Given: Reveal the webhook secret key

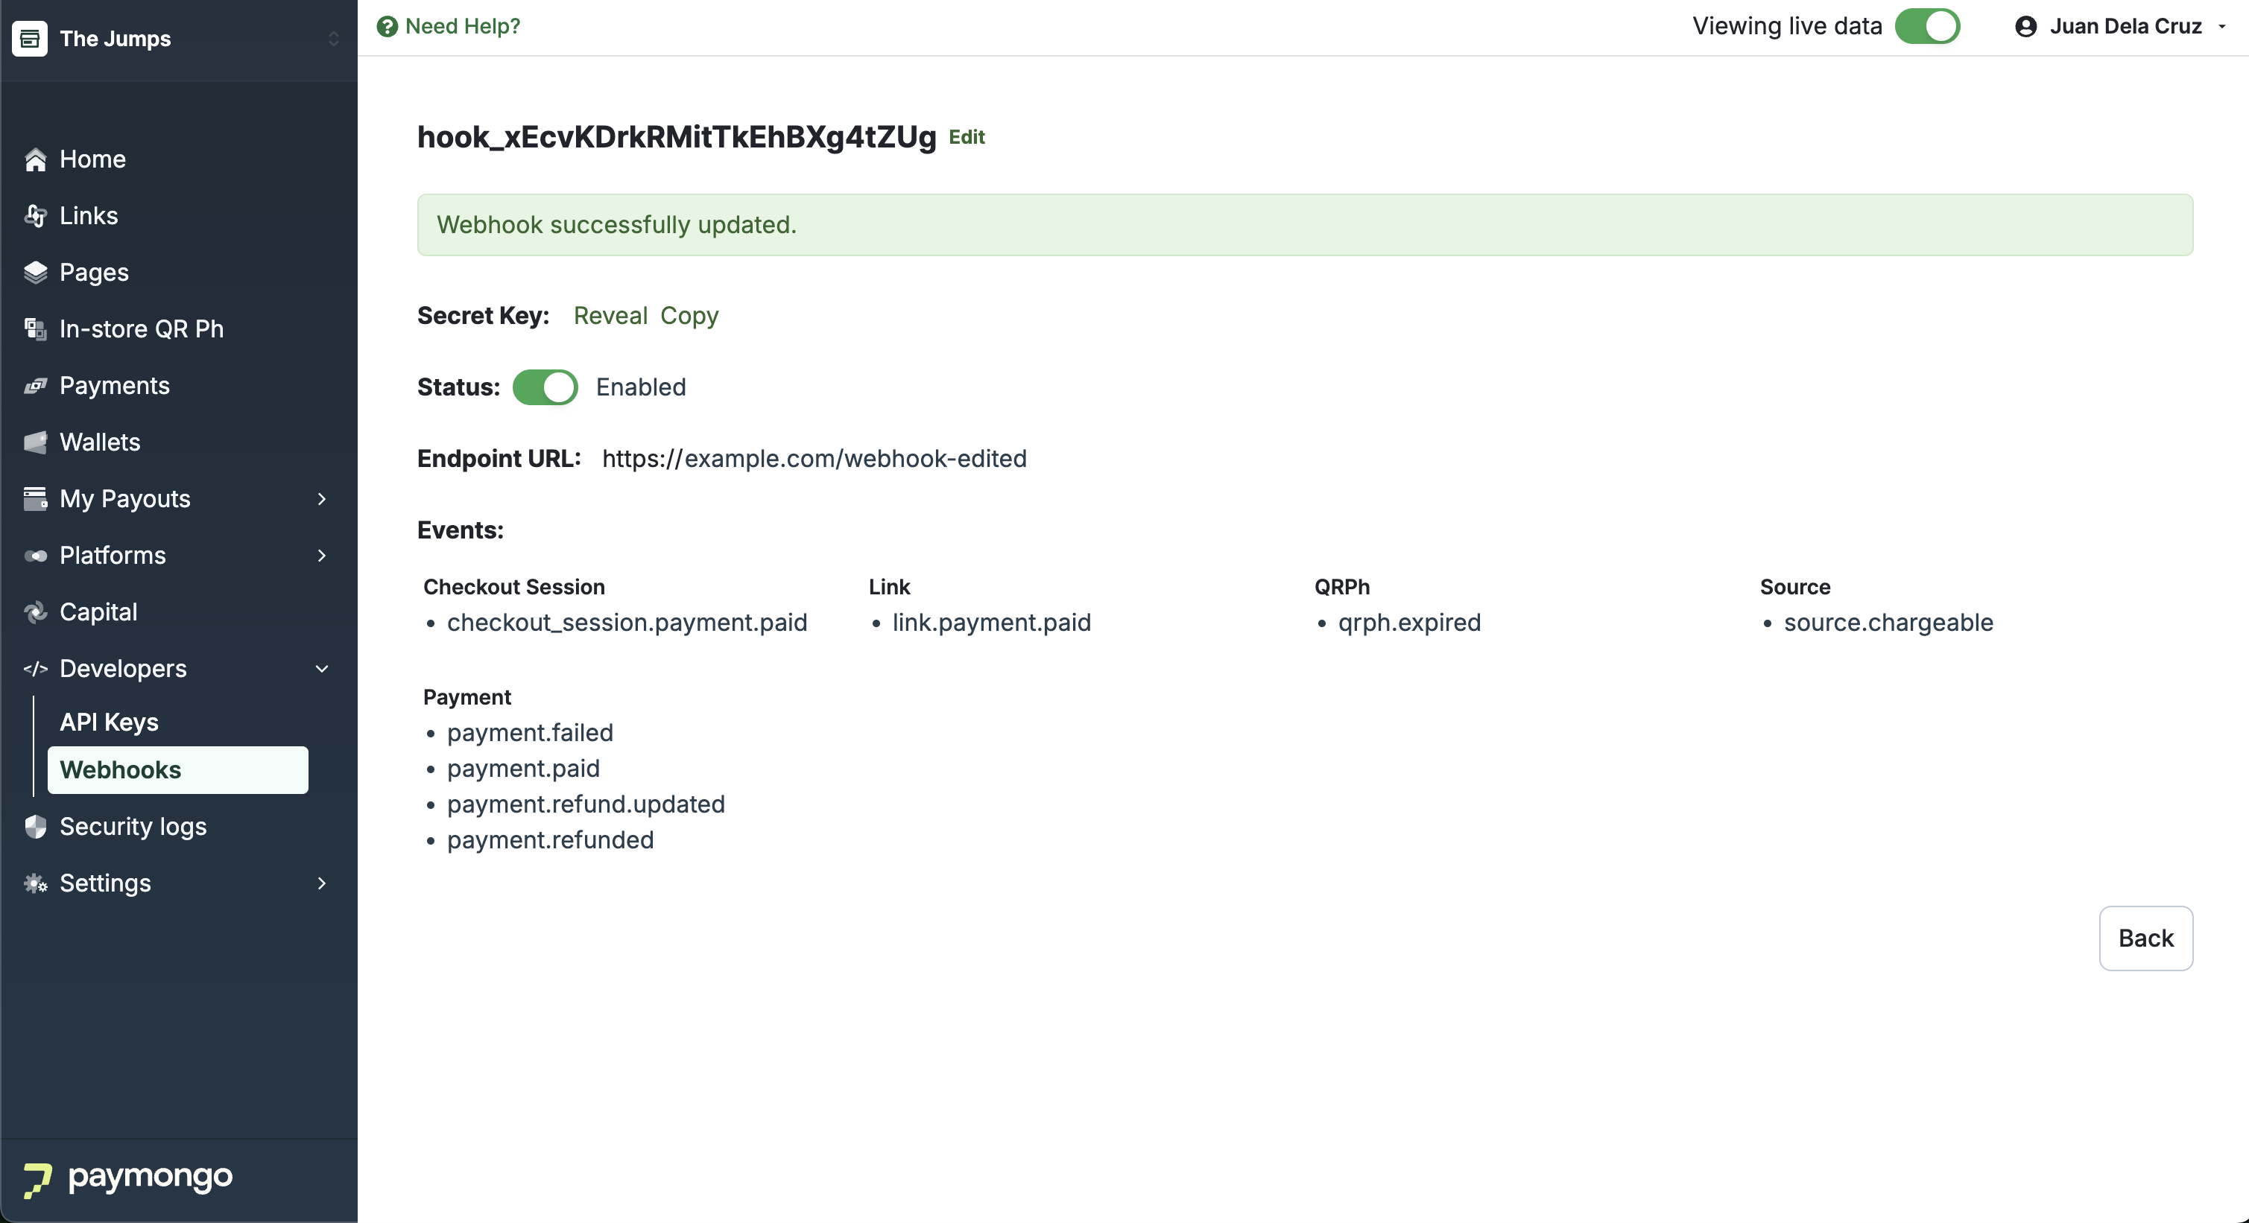Looking at the screenshot, I should pyautogui.click(x=610, y=316).
